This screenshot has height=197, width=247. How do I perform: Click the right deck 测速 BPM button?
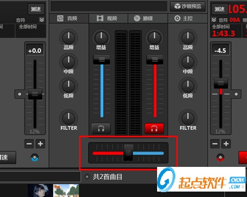219,9
